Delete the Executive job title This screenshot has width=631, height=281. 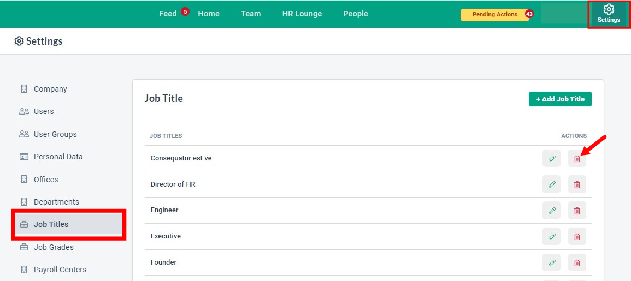[x=577, y=236]
